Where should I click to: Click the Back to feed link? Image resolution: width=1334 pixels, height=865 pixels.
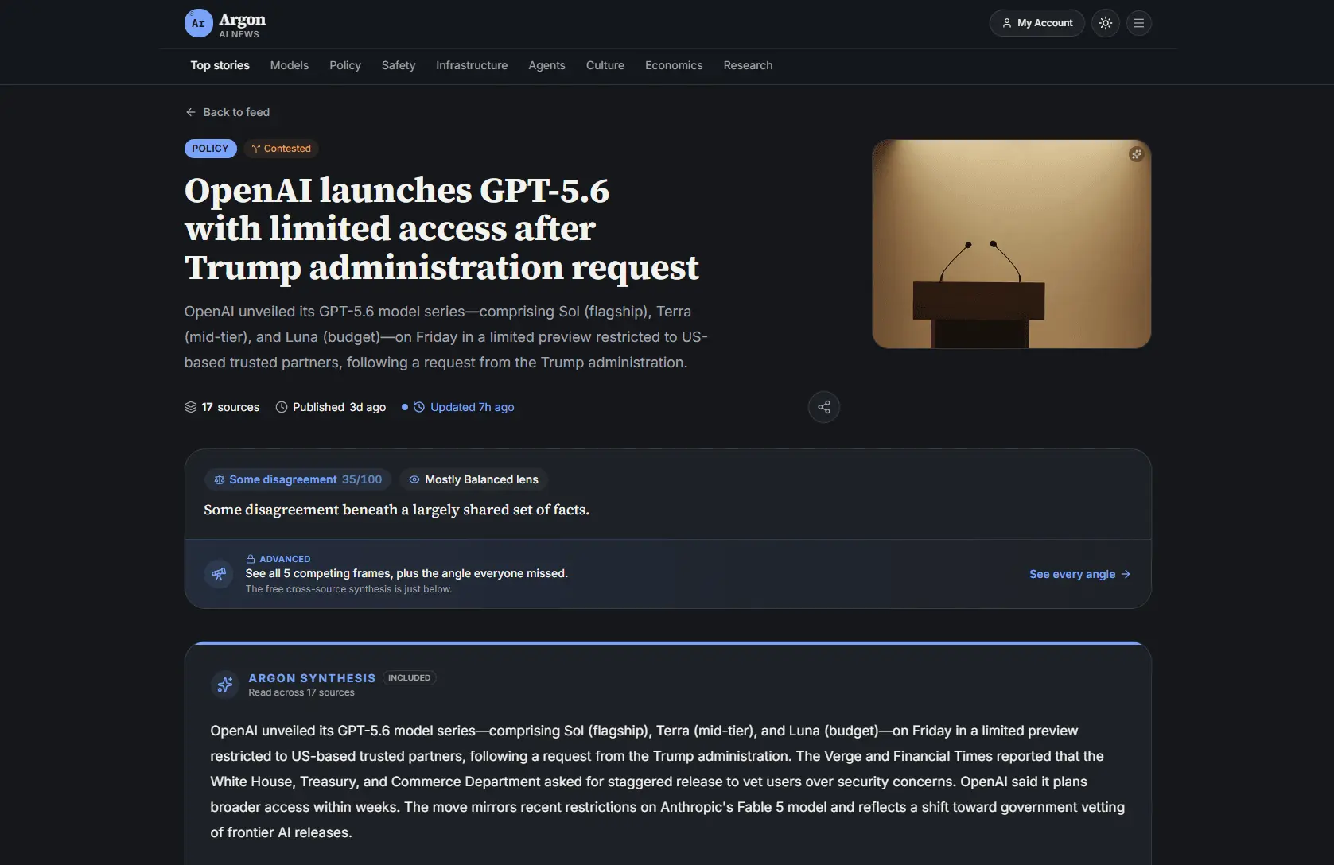click(x=228, y=112)
